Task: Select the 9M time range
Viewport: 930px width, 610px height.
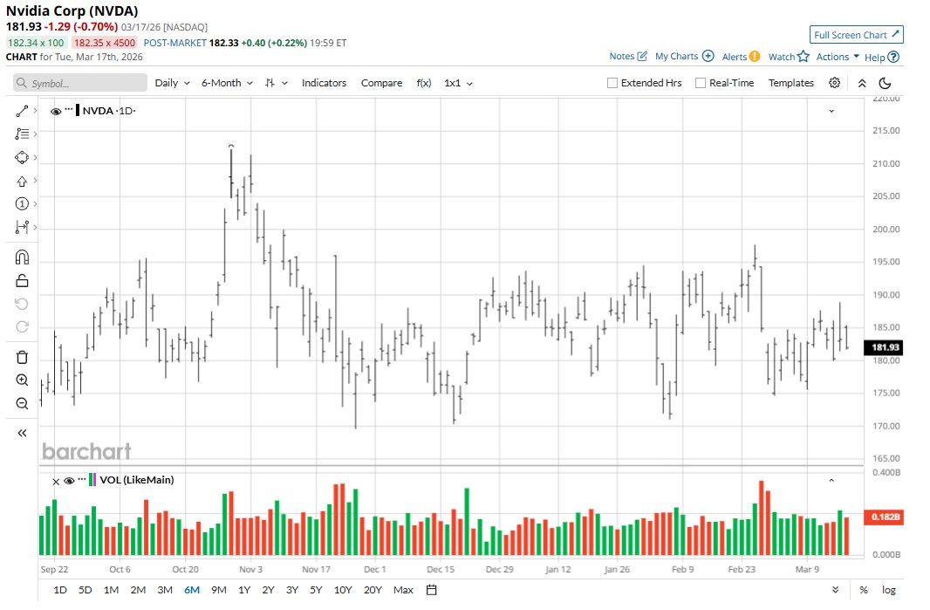Action: coord(219,590)
